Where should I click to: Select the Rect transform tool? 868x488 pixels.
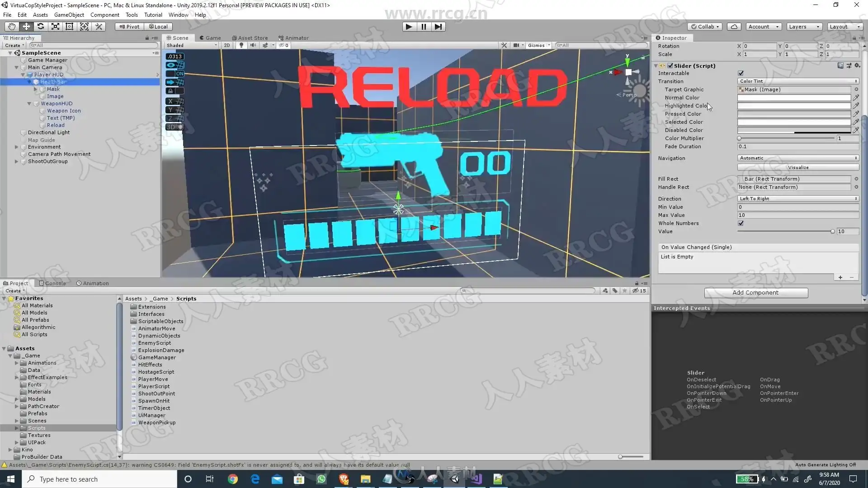(x=70, y=27)
